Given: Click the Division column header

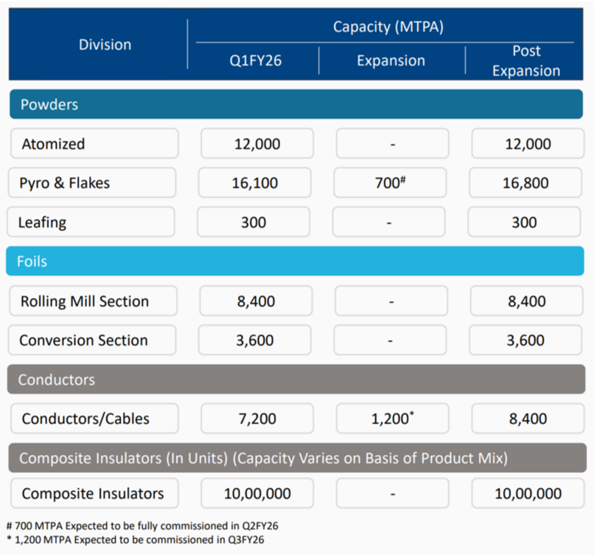Looking at the screenshot, I should pos(105,45).
